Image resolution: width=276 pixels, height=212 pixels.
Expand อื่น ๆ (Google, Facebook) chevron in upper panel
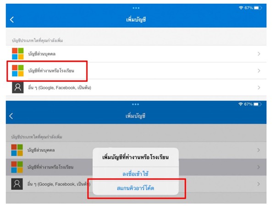[259, 87]
